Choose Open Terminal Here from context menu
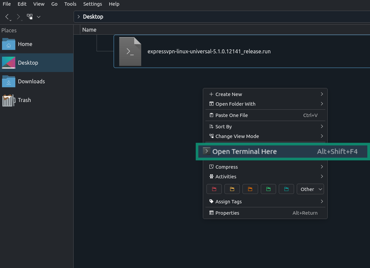This screenshot has width=370, height=268. [x=244, y=152]
